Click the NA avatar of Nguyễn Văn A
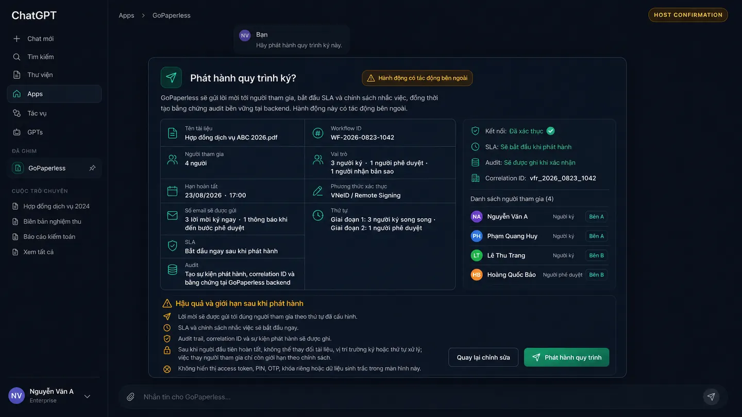 477,217
